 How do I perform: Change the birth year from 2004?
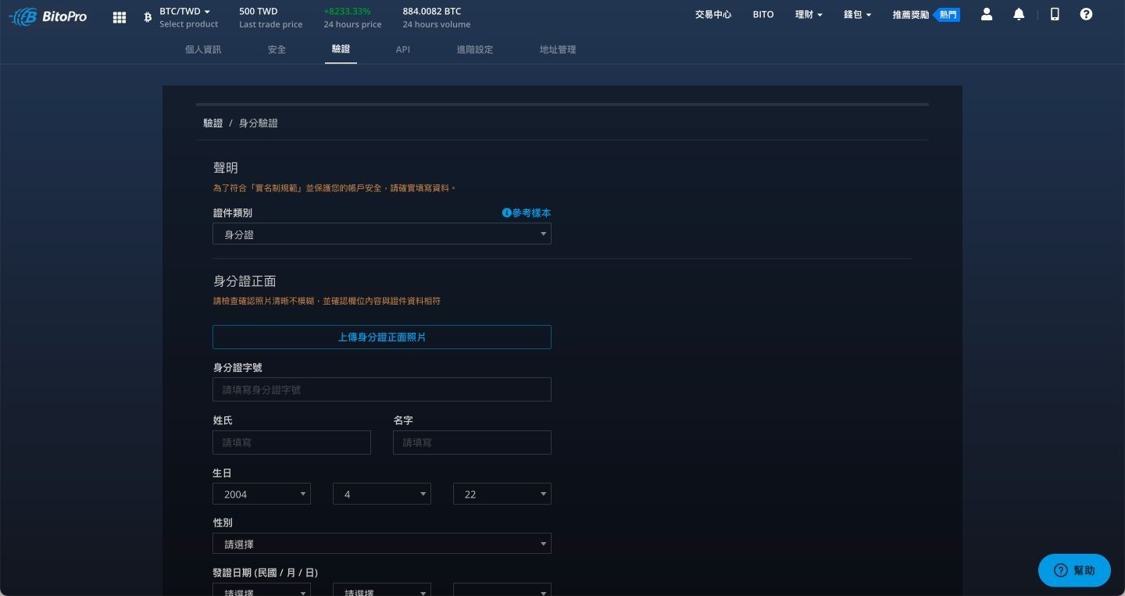pyautogui.click(x=261, y=494)
